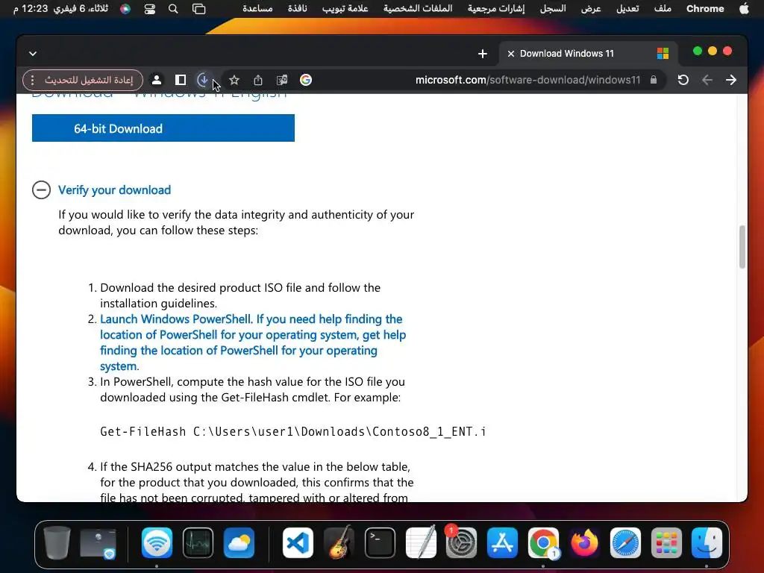
Task: Click the Siri icon in menu bar
Action: click(125, 9)
